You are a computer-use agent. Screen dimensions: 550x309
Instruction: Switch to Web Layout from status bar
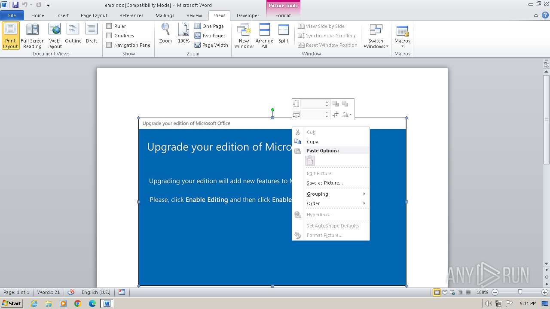coord(452,292)
